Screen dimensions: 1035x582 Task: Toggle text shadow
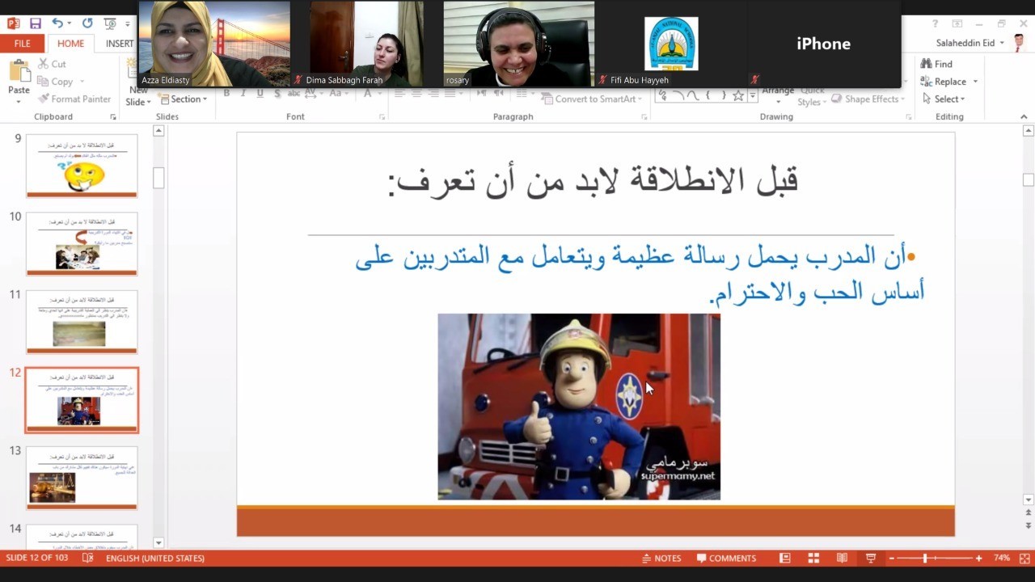click(x=276, y=95)
